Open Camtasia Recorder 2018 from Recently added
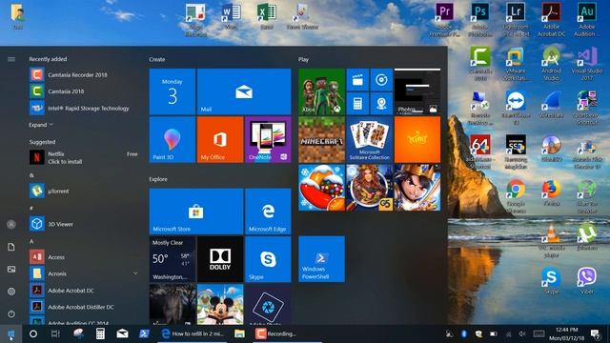 click(83, 74)
